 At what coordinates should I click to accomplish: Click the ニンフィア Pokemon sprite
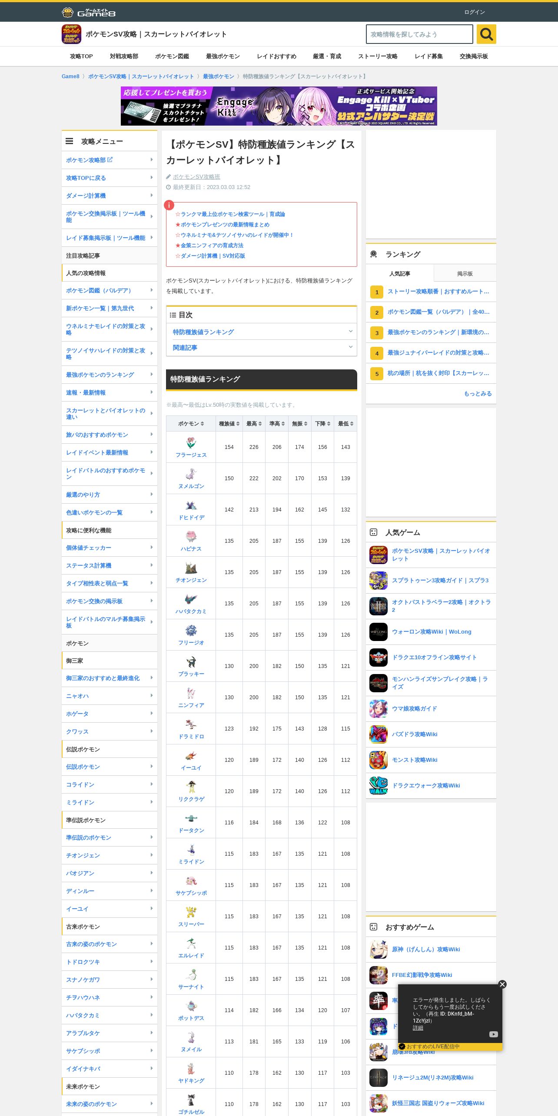(x=191, y=693)
